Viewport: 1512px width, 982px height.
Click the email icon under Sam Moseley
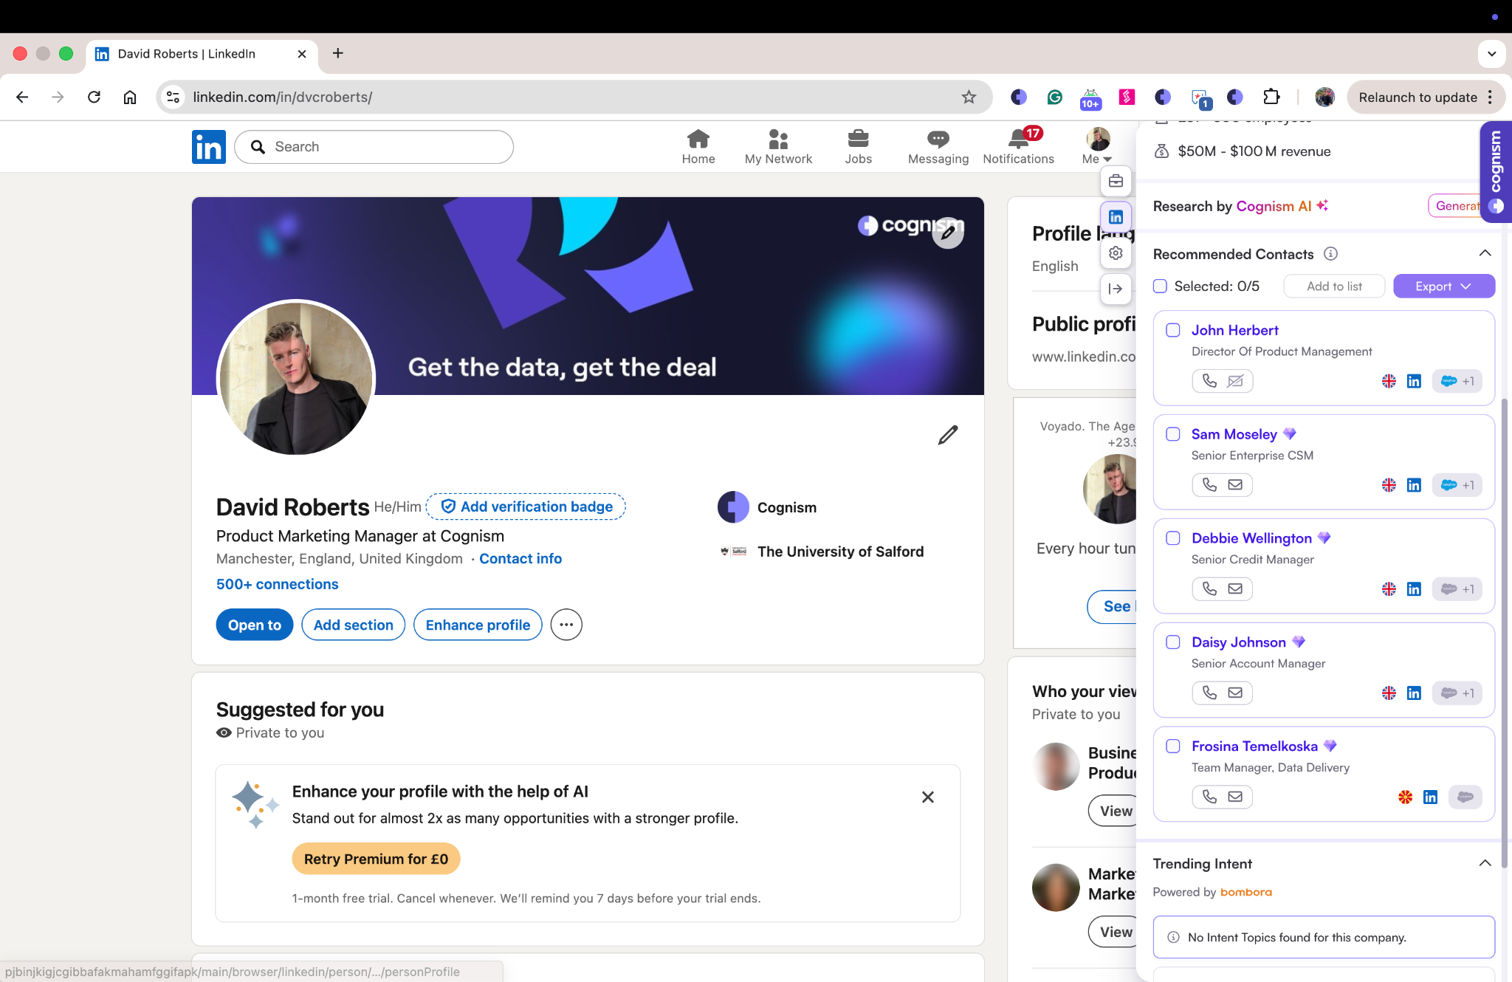pyautogui.click(x=1235, y=485)
